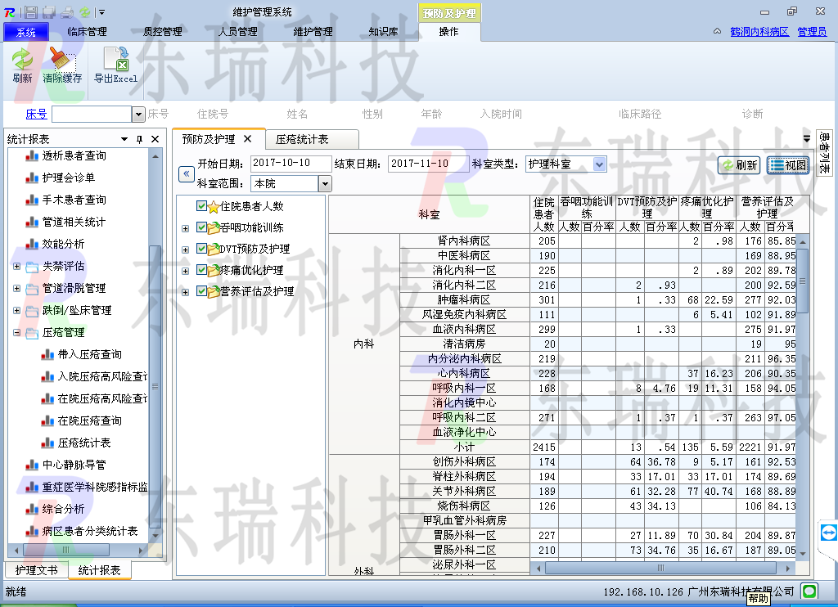This screenshot has height=607, width=838.
Task: Toggle 住院患者人数 checkbox
Action: click(201, 205)
